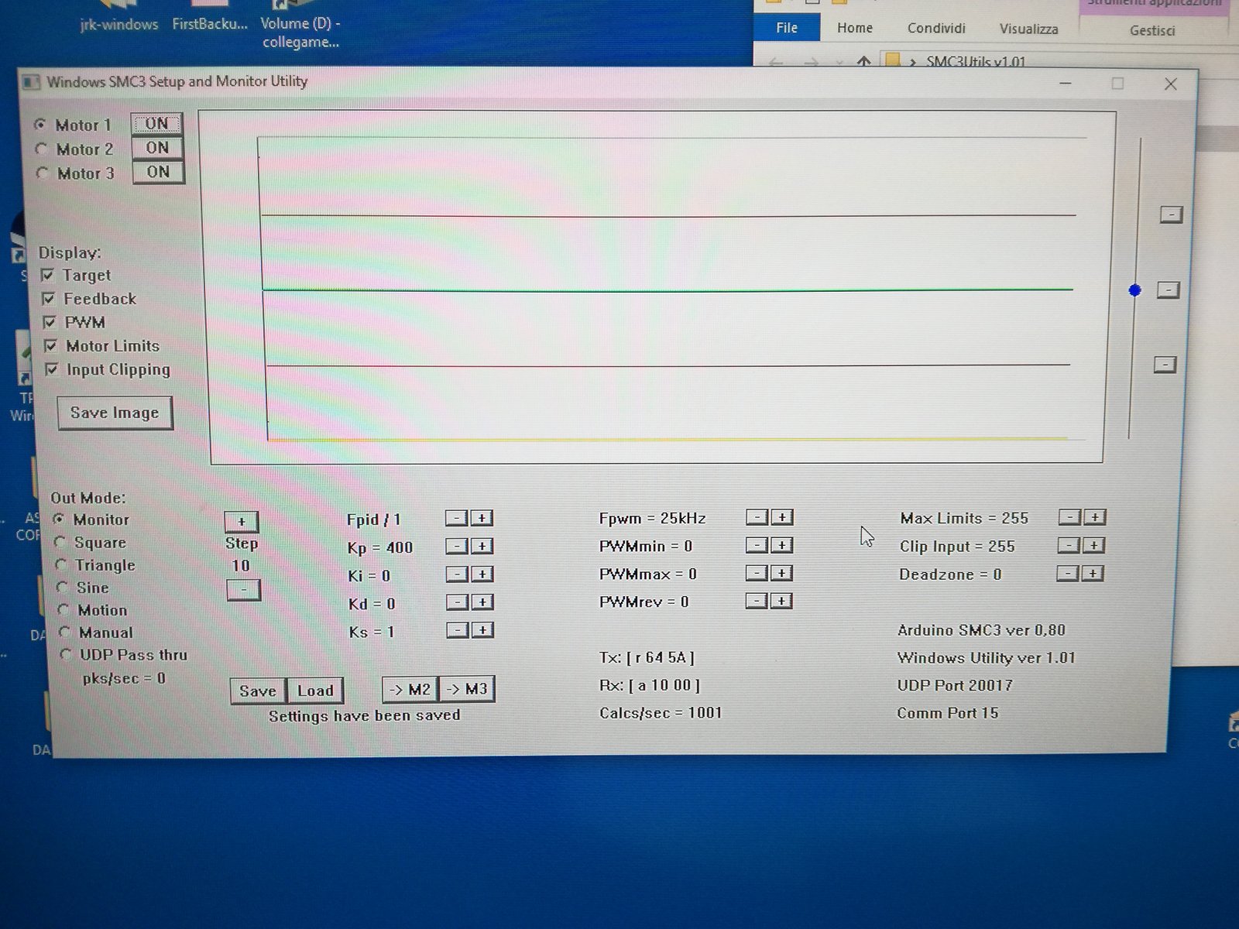Decrease PWMmin with minus button
The height and width of the screenshot is (929, 1239).
[x=757, y=546]
